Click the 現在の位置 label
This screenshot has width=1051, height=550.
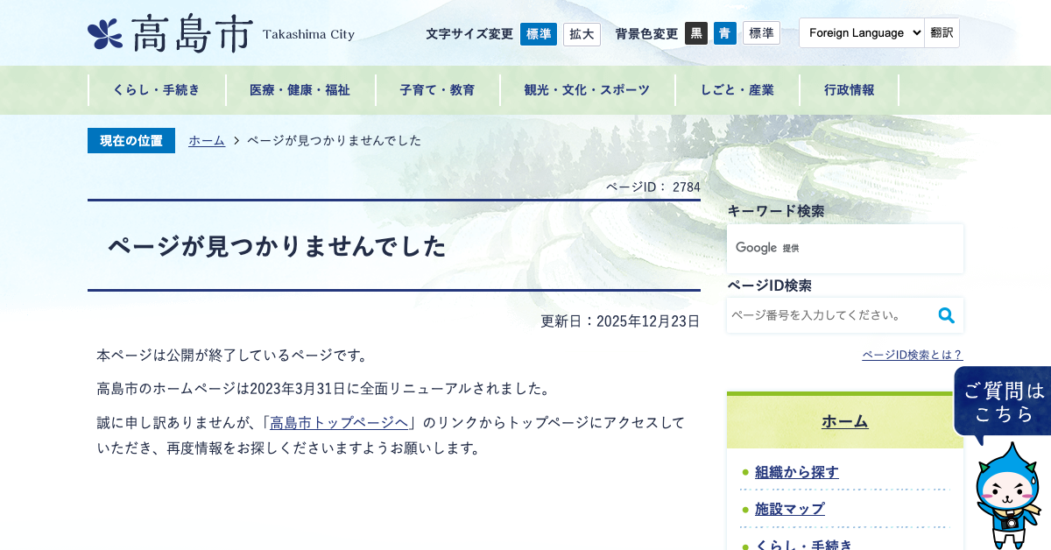pyautogui.click(x=131, y=140)
